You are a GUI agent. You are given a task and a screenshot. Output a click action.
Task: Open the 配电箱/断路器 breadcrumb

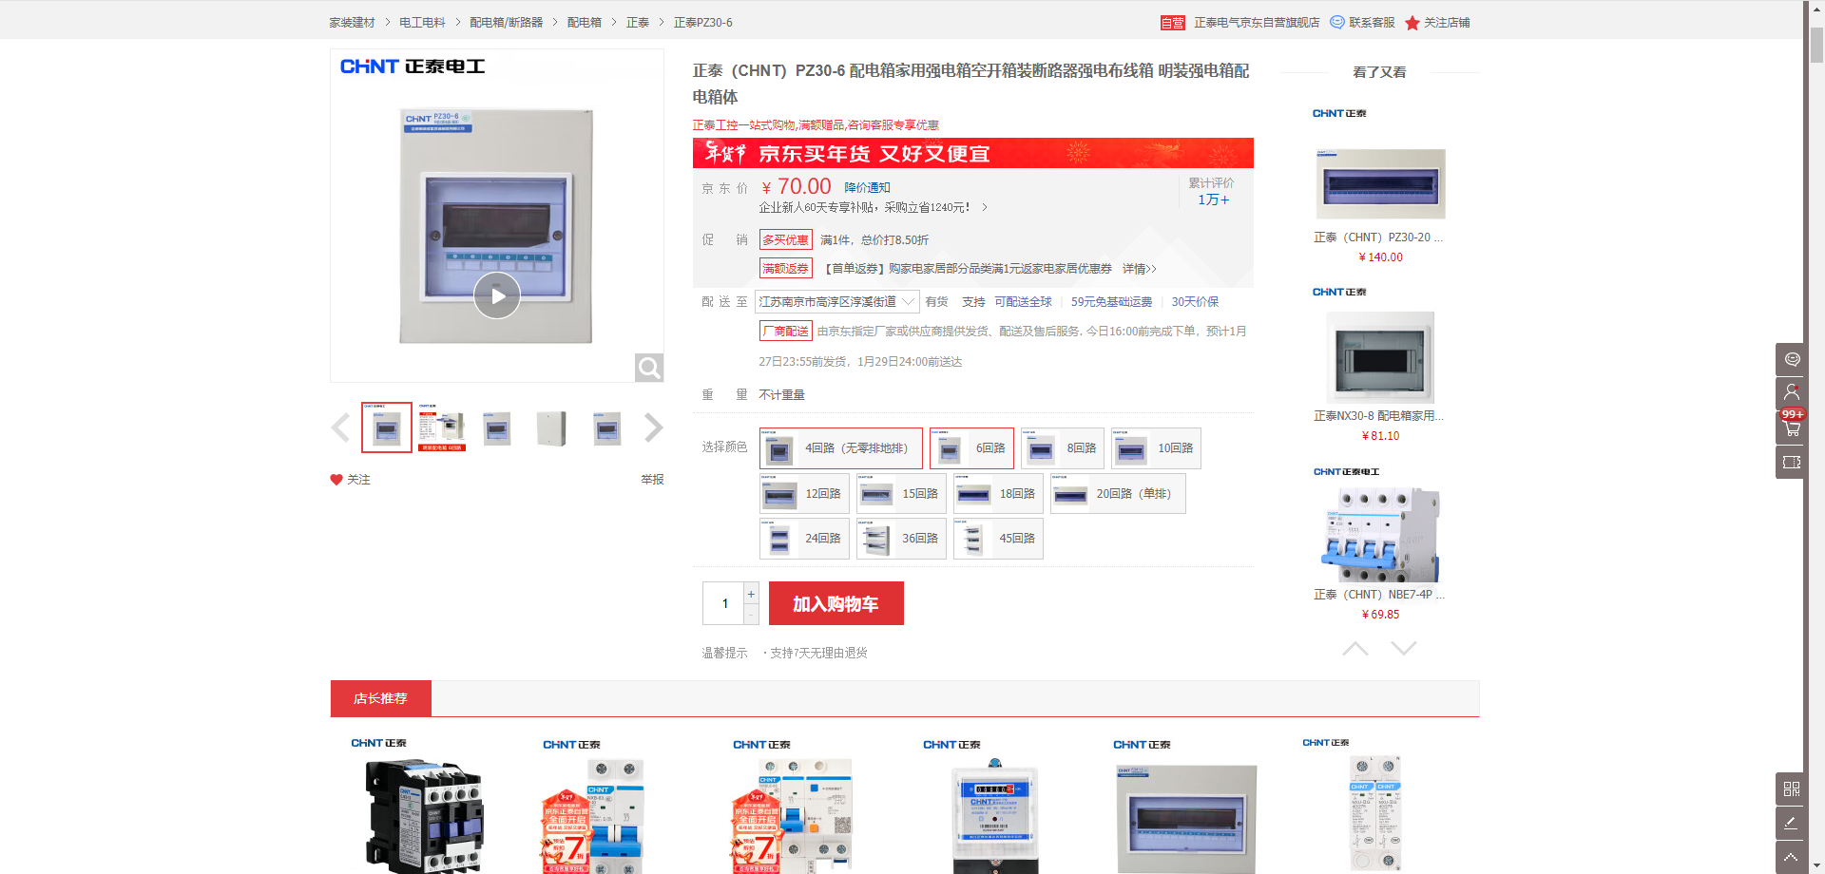[507, 22]
